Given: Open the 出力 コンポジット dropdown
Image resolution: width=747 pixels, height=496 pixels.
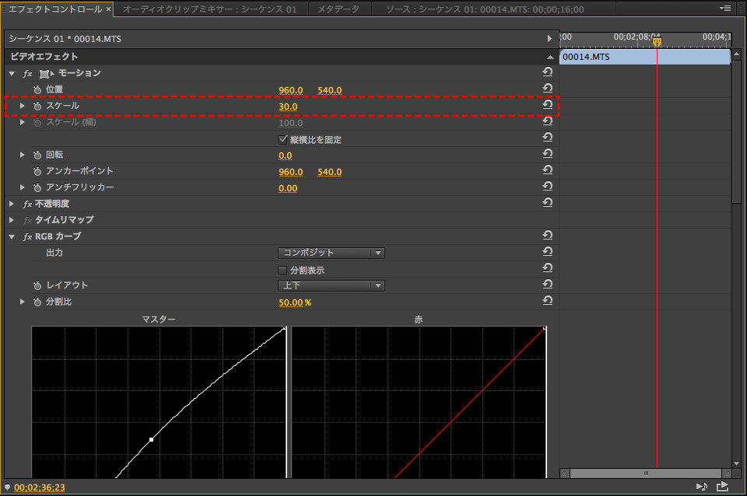Looking at the screenshot, I should coord(331,253).
